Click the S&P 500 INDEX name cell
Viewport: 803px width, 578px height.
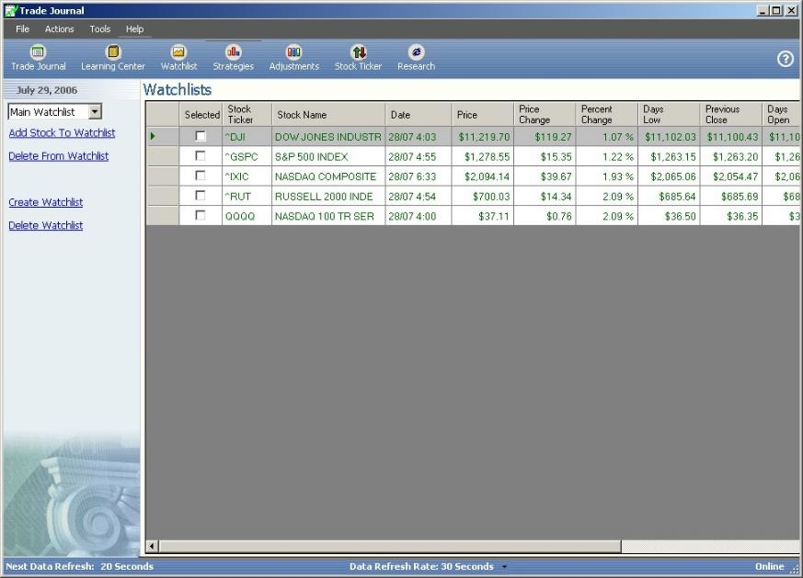coord(328,156)
